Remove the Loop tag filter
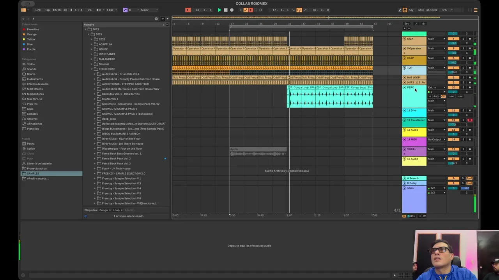 [121, 210]
